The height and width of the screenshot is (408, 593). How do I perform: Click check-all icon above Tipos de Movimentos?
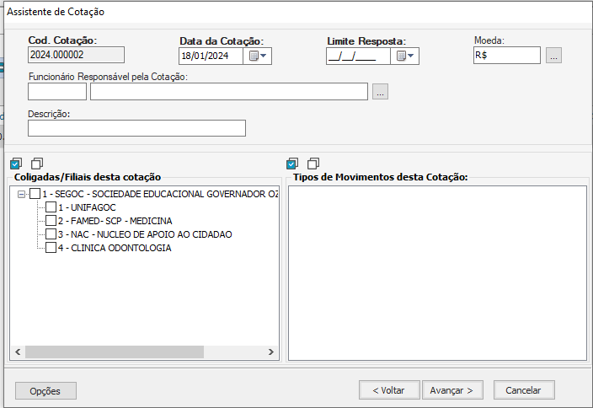[292, 164]
